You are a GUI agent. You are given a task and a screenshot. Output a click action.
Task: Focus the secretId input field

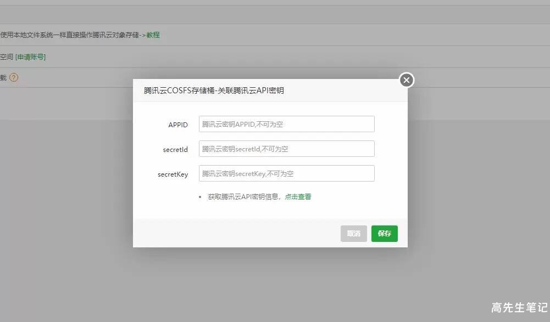click(x=287, y=149)
